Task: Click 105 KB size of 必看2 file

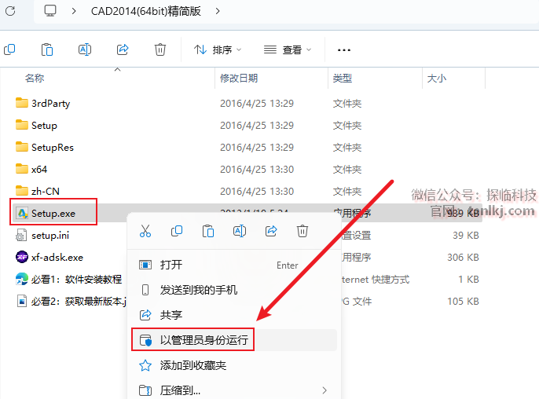Action: (463, 302)
